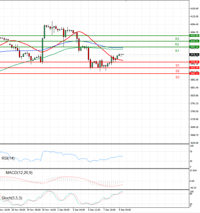Click the 3699.30 price axis value

point(194,127)
